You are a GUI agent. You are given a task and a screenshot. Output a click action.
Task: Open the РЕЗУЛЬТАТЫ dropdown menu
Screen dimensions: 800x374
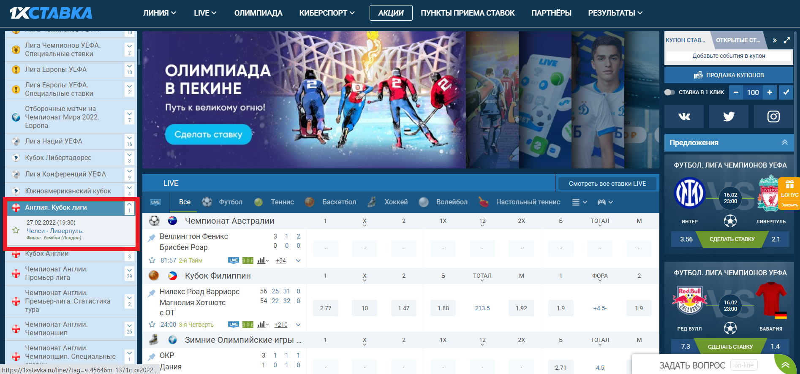tap(615, 13)
